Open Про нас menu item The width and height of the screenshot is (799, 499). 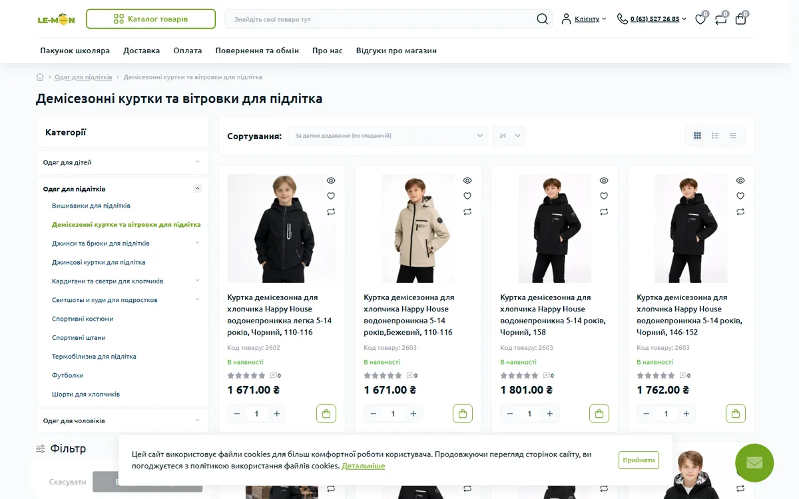click(x=328, y=51)
